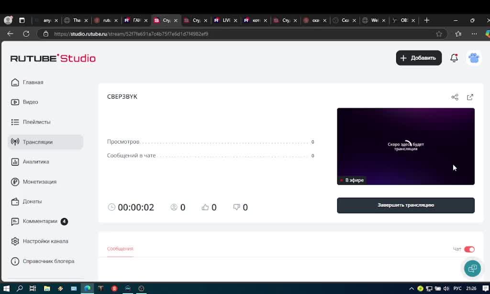Click the stream title СВЕРЗВУК
This screenshot has height=294, width=490.
click(122, 97)
